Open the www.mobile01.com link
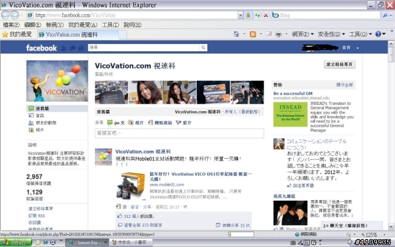This screenshot has width=395, height=247. (x=167, y=185)
